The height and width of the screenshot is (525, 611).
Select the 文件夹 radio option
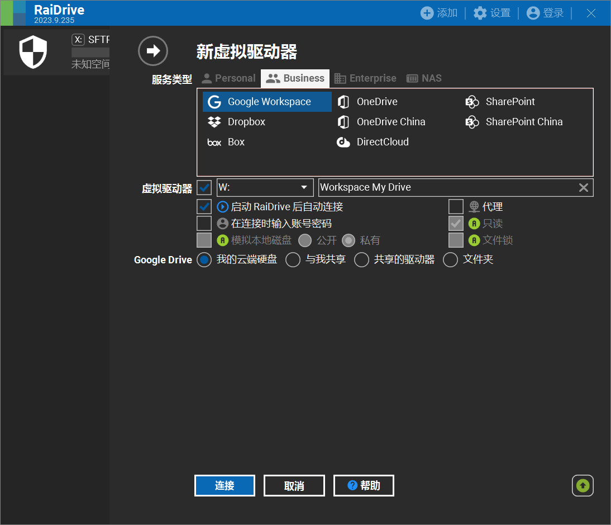[451, 260]
